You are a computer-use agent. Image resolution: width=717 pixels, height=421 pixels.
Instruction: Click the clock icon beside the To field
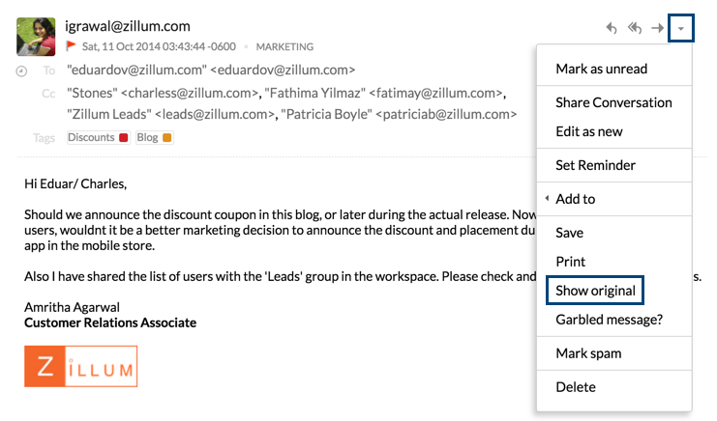[22, 70]
